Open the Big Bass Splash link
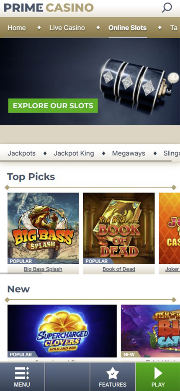Screen dimensions: 180x391 click(x=43, y=269)
